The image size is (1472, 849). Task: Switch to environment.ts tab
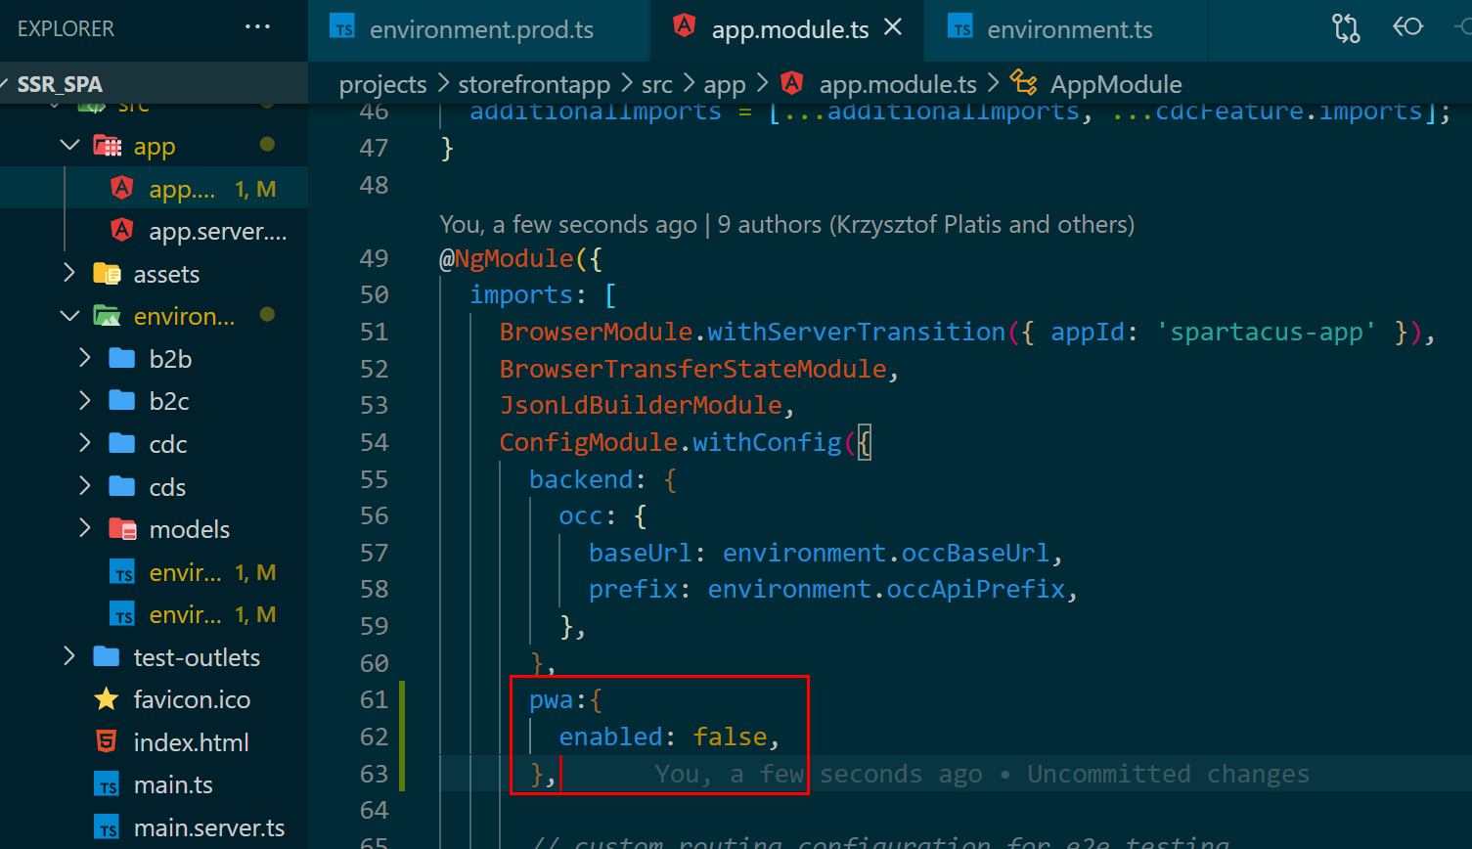point(1065,30)
